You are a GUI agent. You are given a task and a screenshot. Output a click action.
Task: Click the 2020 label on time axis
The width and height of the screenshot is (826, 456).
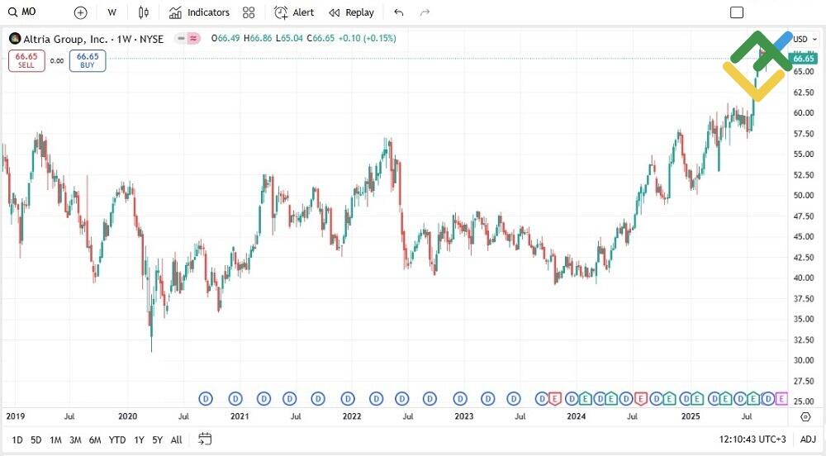127,416
